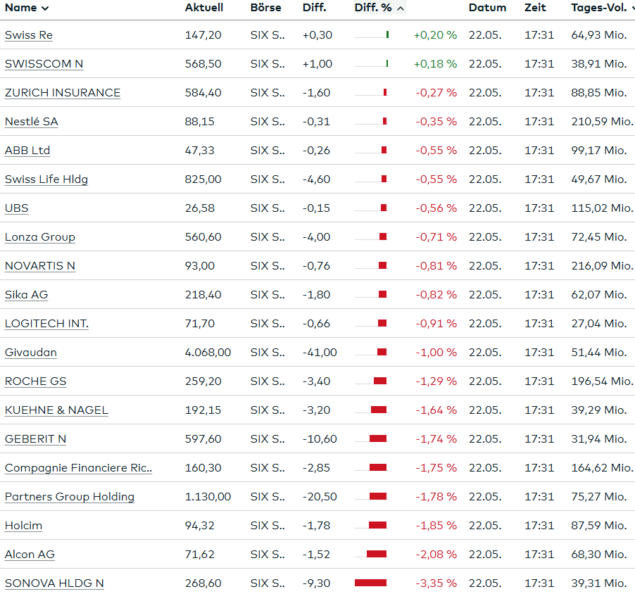This screenshot has height=594, width=635.
Task: Click the 1.130,00 price of Partners Group
Action: click(x=208, y=497)
